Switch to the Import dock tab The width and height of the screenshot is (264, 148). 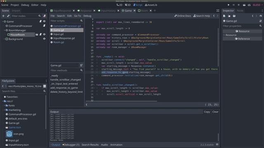pos(16,11)
